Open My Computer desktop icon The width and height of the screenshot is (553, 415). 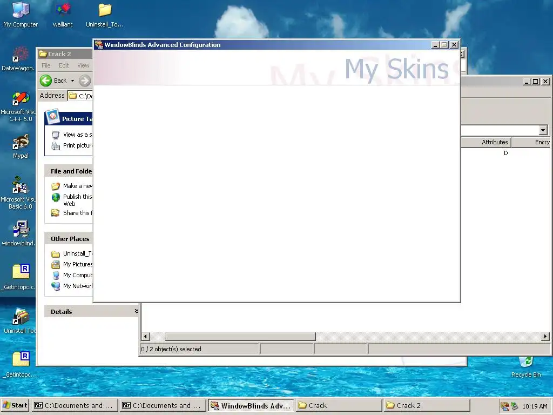pyautogui.click(x=21, y=15)
